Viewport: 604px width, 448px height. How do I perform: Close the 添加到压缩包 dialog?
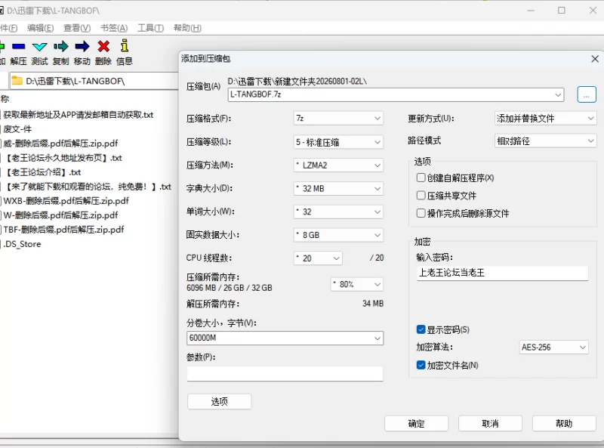(595, 59)
